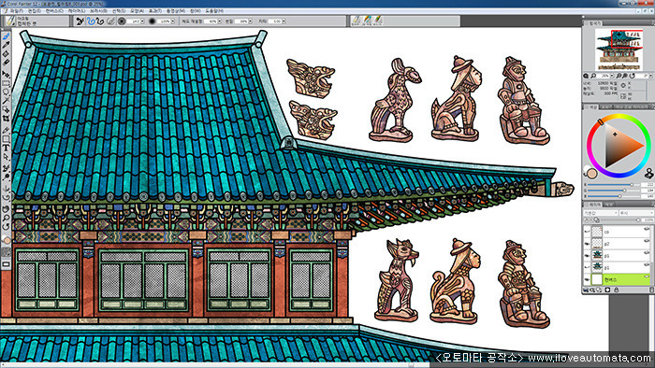
Task: Switch to the 레이어 tab in Layers panel
Action: click(x=594, y=205)
